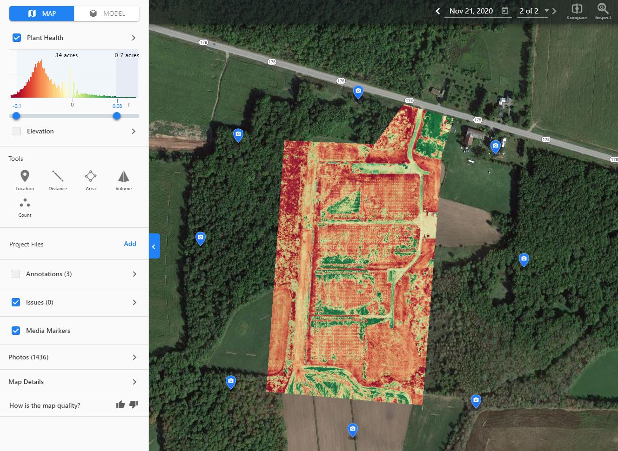Switch to the MODEL tab

click(107, 13)
